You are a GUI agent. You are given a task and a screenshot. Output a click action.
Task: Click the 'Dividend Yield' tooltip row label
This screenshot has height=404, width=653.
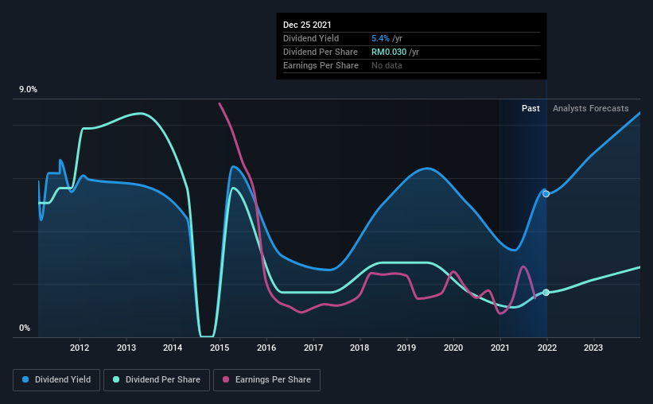(311, 38)
